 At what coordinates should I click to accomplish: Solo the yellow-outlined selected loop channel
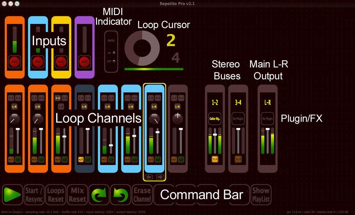click(157, 159)
